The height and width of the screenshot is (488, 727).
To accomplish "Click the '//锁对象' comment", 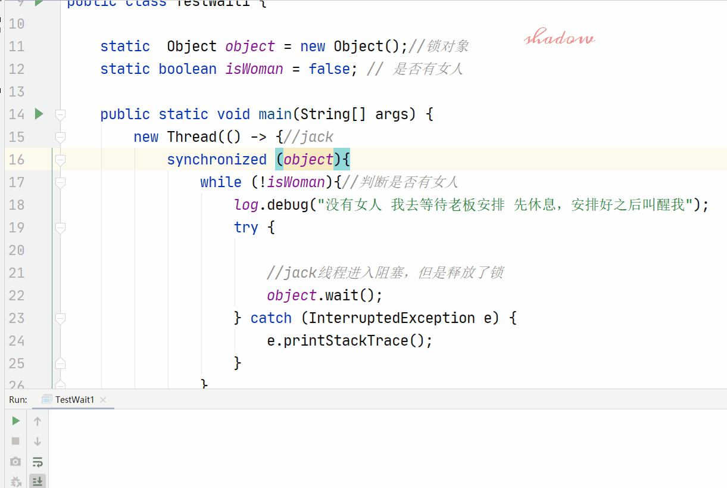I will (x=439, y=46).
